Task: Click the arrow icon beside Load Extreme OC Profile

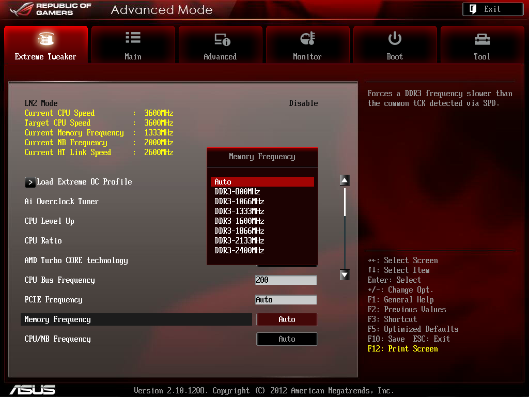Action: coord(30,182)
